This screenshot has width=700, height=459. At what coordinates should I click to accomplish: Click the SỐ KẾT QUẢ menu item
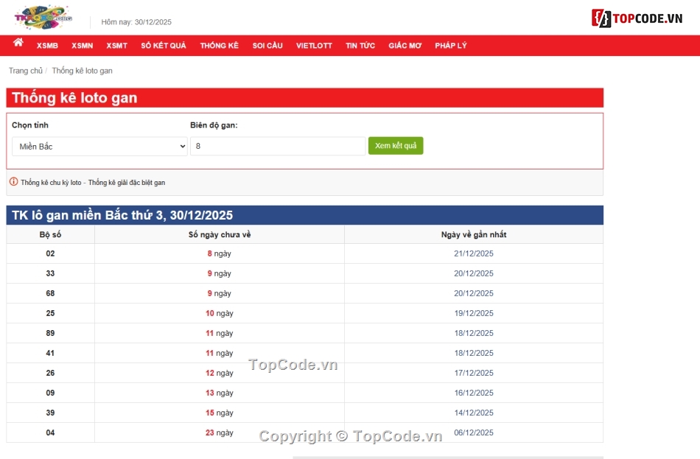click(163, 45)
